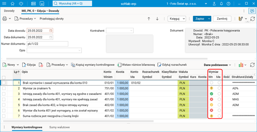Click Wstaw różnice bilansową
The width and height of the screenshot is (257, 132).
point(136,65)
